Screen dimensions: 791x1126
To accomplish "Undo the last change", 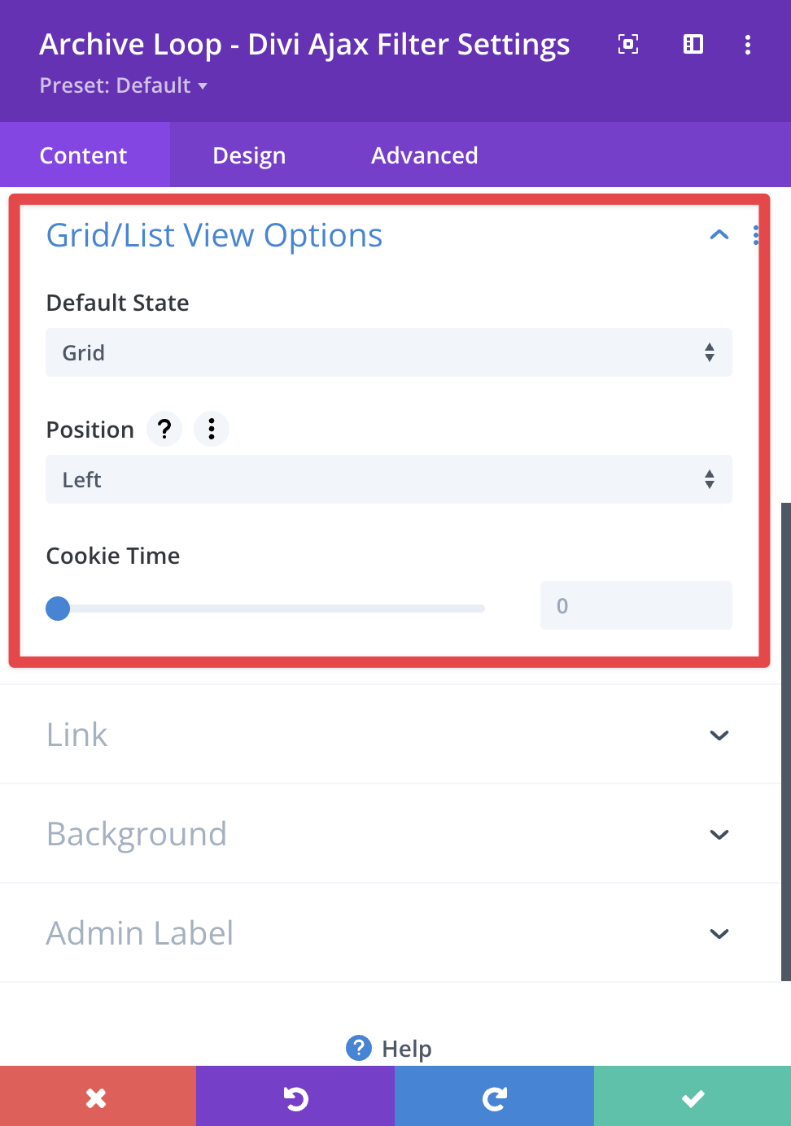I will point(295,1098).
